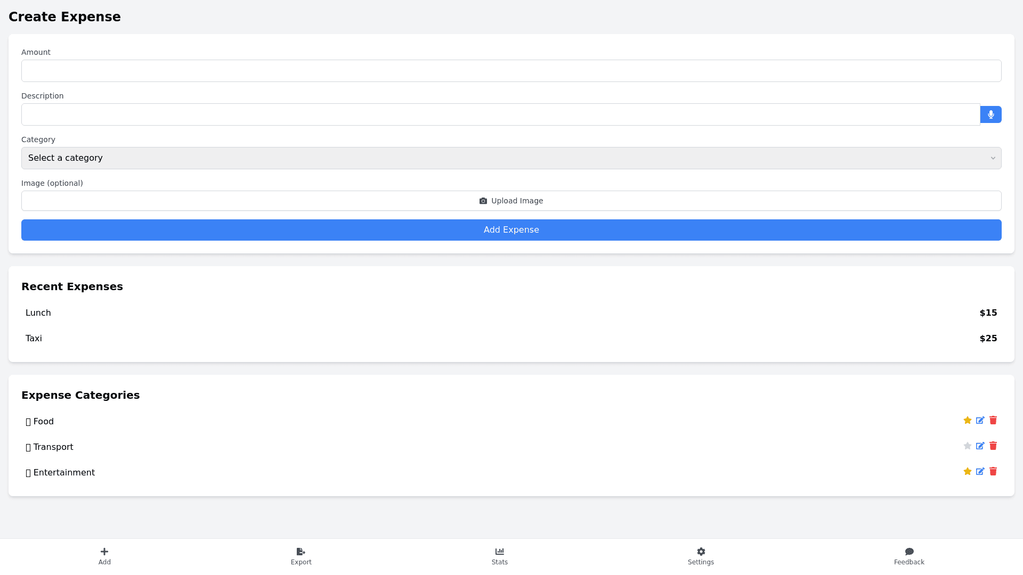The width and height of the screenshot is (1023, 575).
Task: Delete the Food category
Action: [x=993, y=421]
